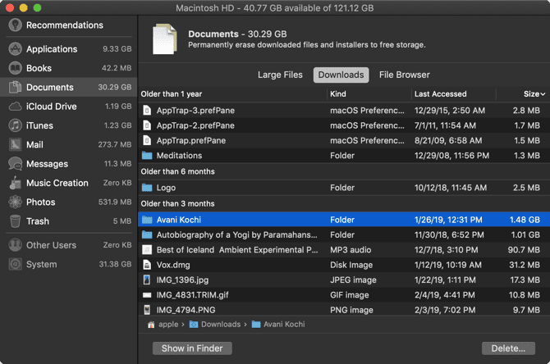The height and width of the screenshot is (364, 550).
Task: Select the IMG_4831.TRIM.gif file name
Action: coord(192,295)
